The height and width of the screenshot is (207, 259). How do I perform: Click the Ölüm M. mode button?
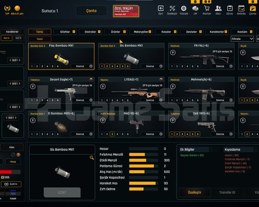pyautogui.click(x=11, y=184)
